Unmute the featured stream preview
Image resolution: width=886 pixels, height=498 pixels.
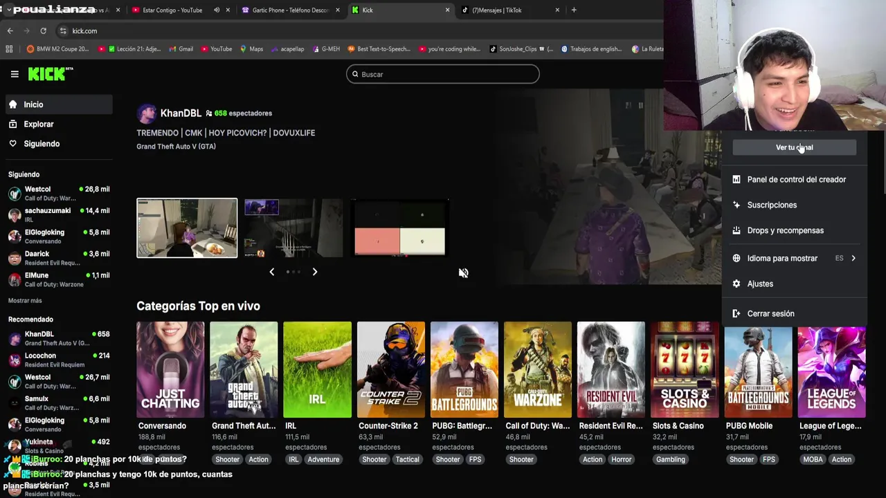click(463, 273)
